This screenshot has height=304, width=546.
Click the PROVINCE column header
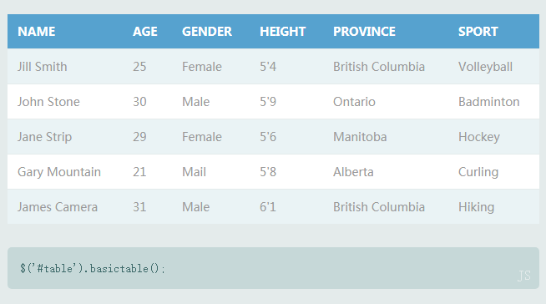[x=364, y=32]
